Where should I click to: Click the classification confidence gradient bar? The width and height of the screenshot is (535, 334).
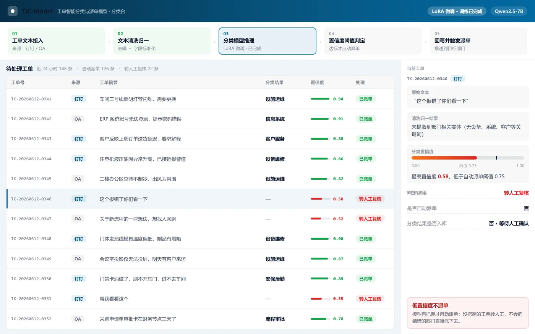[x=468, y=158]
